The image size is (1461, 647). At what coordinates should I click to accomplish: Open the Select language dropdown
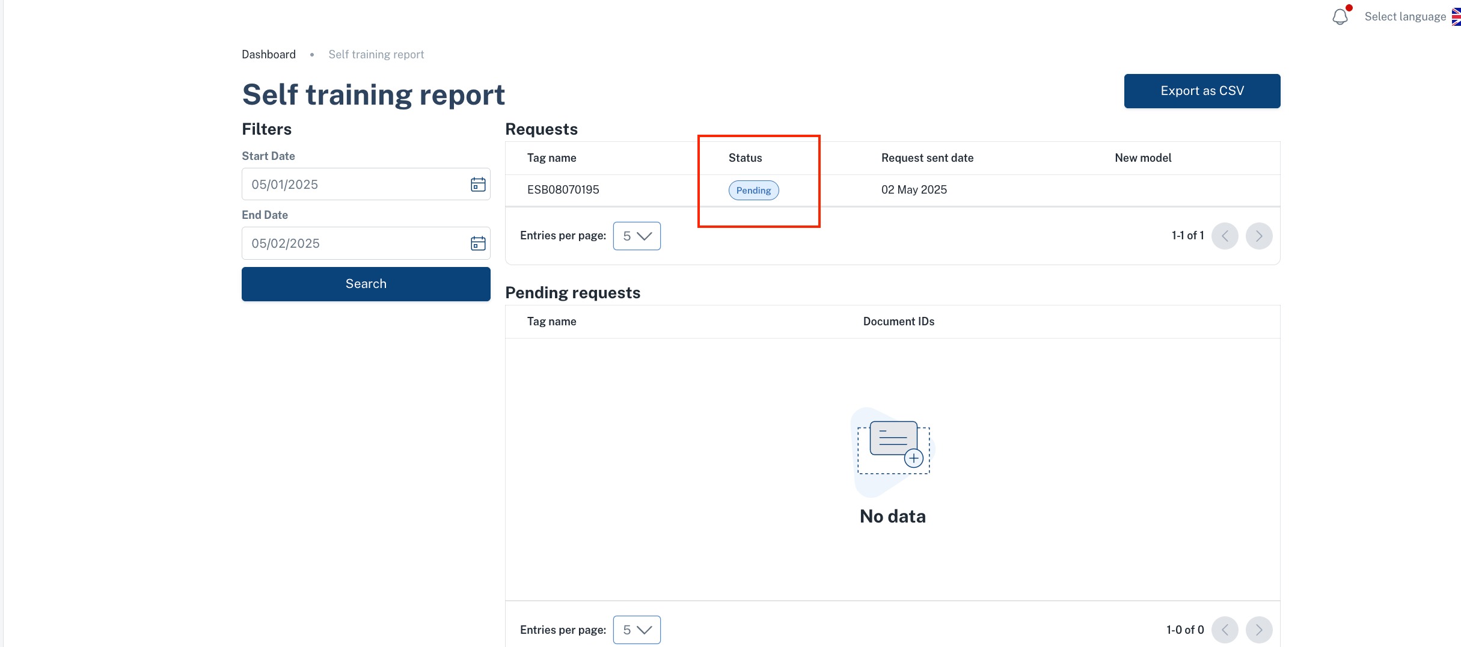[1405, 17]
